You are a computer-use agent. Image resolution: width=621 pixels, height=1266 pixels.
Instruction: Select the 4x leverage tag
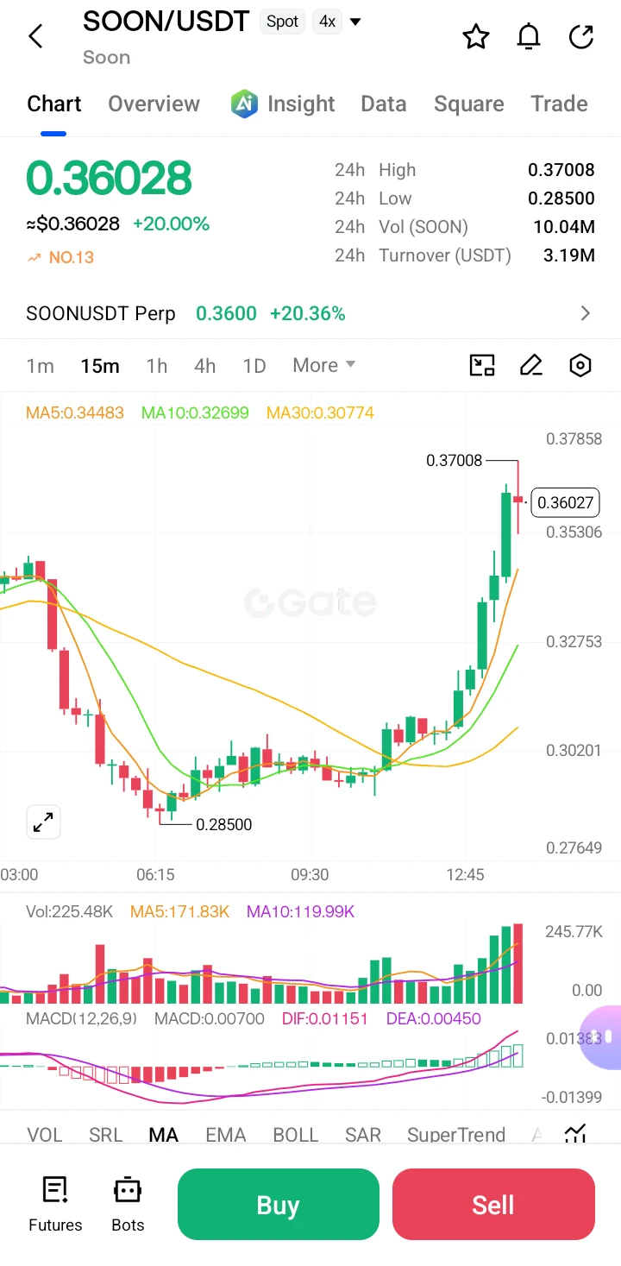(327, 22)
